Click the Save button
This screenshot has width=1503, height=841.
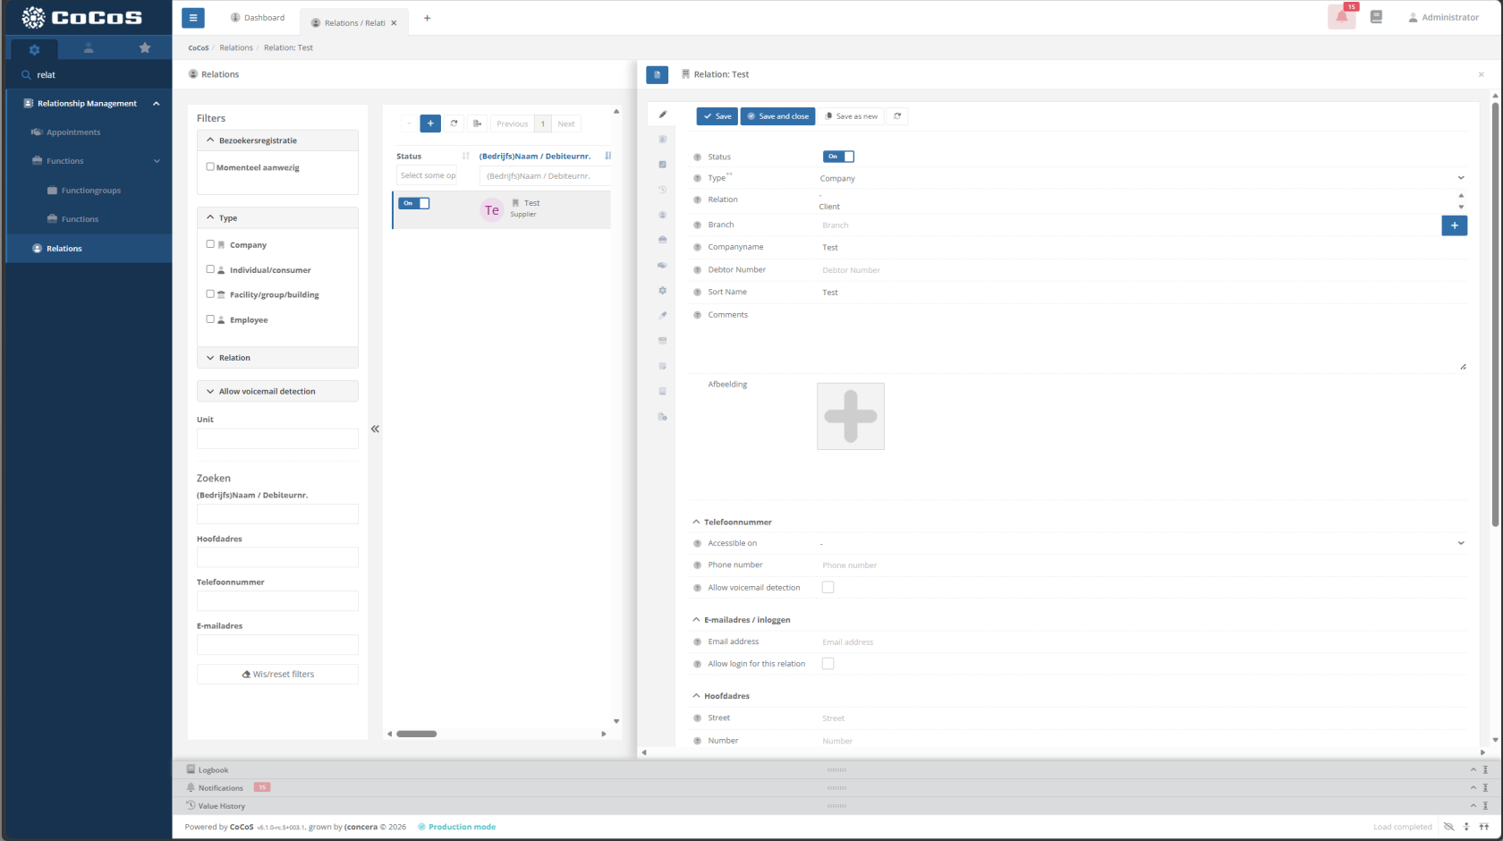coord(718,116)
